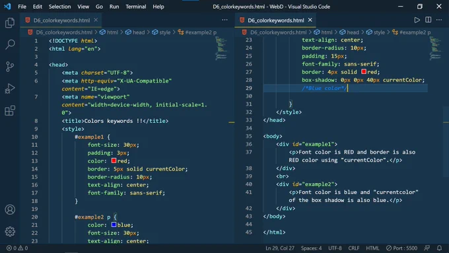Expand #example2 p breadcrumb in right editor

pyautogui.click(x=411, y=32)
